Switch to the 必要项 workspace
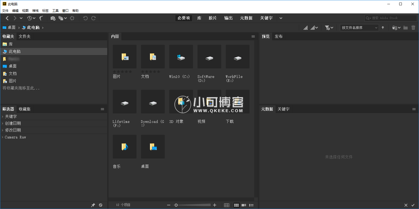Image resolution: width=419 pixels, height=209 pixels. click(x=184, y=18)
